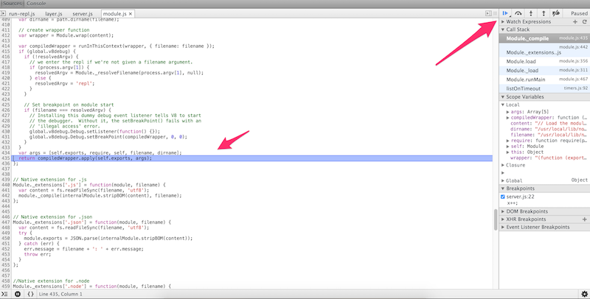The height and width of the screenshot is (299, 590).
Task: Select Module._extensions..js call stack frame
Action: pos(544,49)
